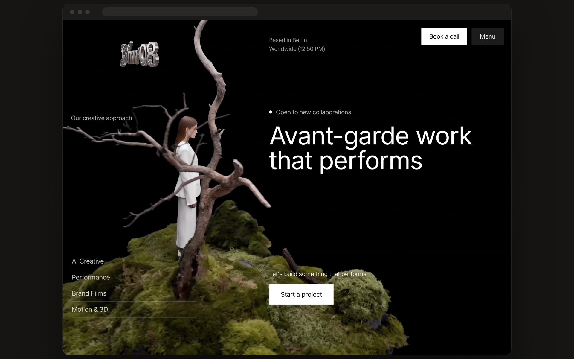This screenshot has width=574, height=359.
Task: Click the Book a call button
Action: 444,36
